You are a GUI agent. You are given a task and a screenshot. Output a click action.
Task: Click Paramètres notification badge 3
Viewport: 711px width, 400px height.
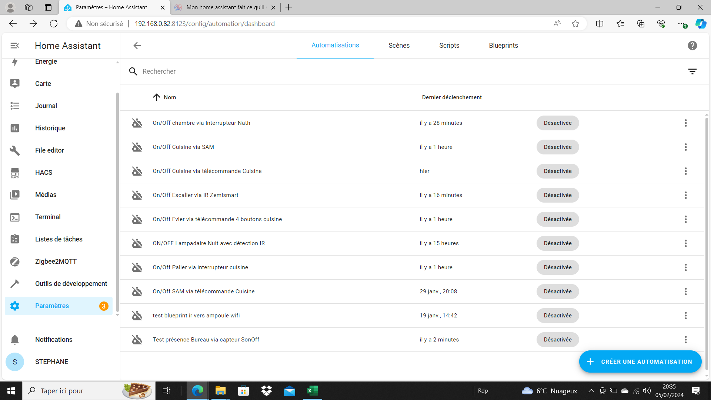coord(104,306)
